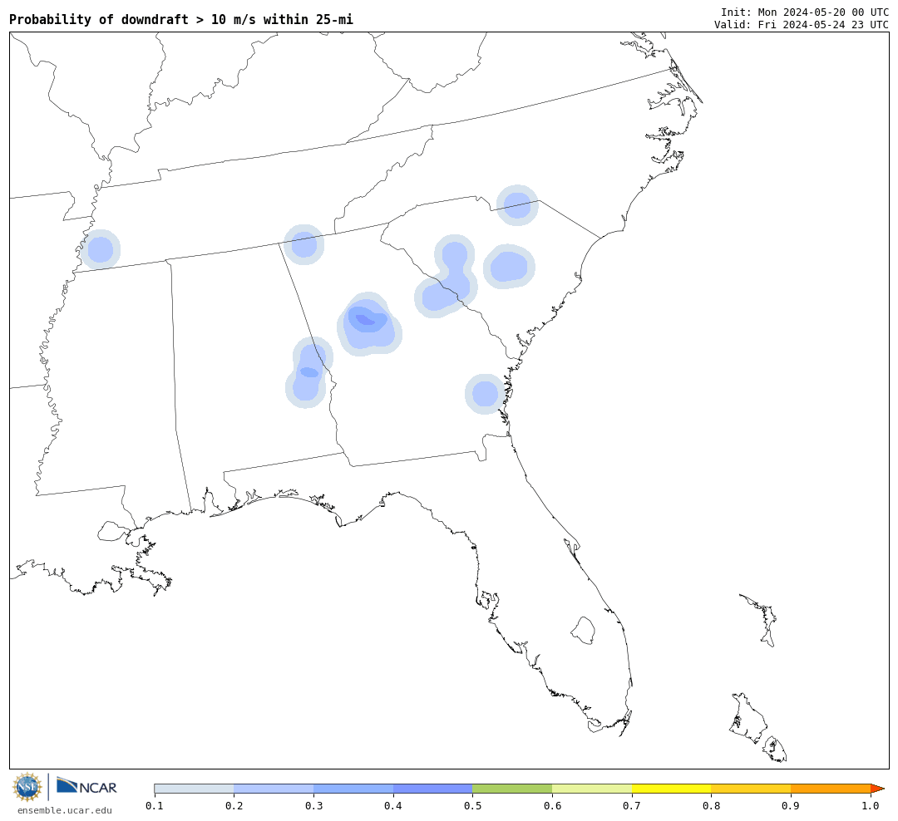Click the elongated blob along the Georgia-South Carolina border
Image resolution: width=898 pixels, height=821 pixels.
pyautogui.click(x=447, y=278)
